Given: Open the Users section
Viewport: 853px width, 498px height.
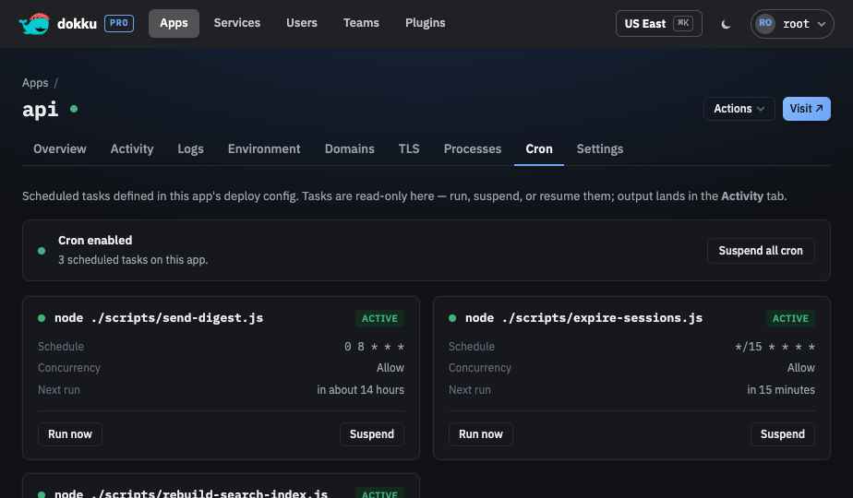Looking at the screenshot, I should 301,23.
